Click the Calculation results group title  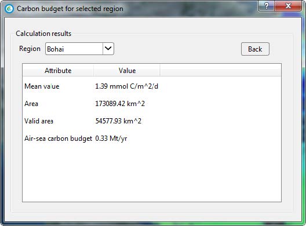[43, 34]
